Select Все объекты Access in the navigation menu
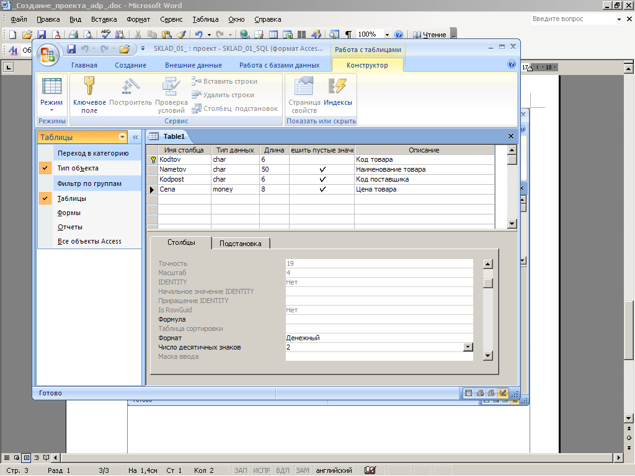Screen dimensions: 635x476 (89, 241)
